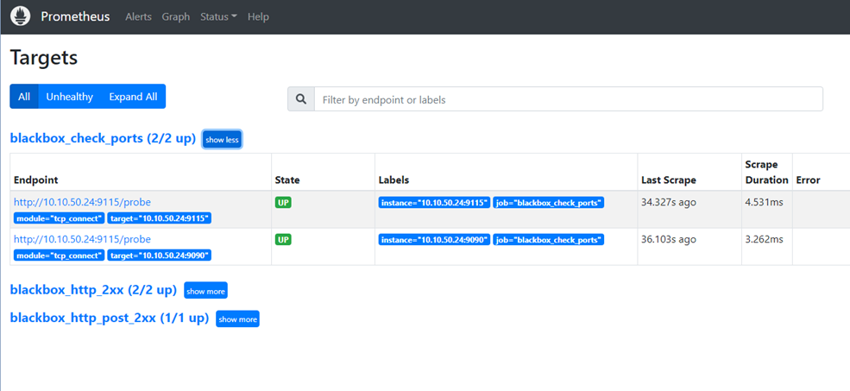Click the instance="10.10.50.24:9115" label badge
The width and height of the screenshot is (850, 391).
pyautogui.click(x=434, y=203)
